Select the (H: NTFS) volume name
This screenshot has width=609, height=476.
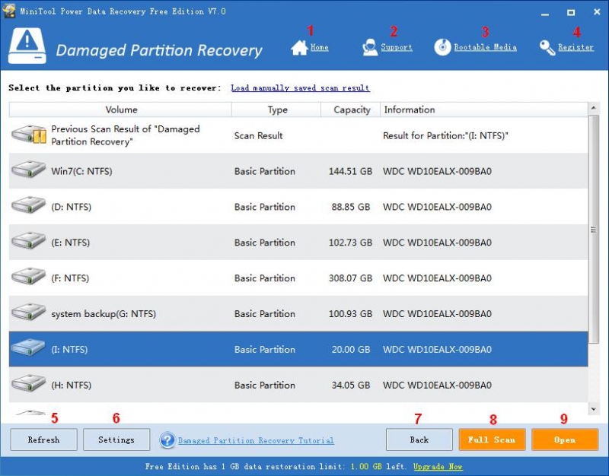coord(71,386)
